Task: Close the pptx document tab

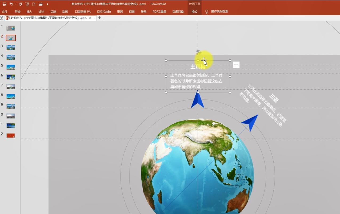Action: click(90, 18)
